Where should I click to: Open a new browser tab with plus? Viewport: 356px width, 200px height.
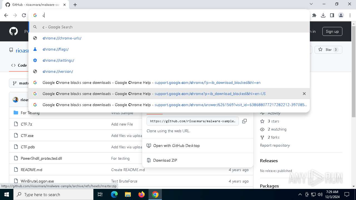(75, 5)
